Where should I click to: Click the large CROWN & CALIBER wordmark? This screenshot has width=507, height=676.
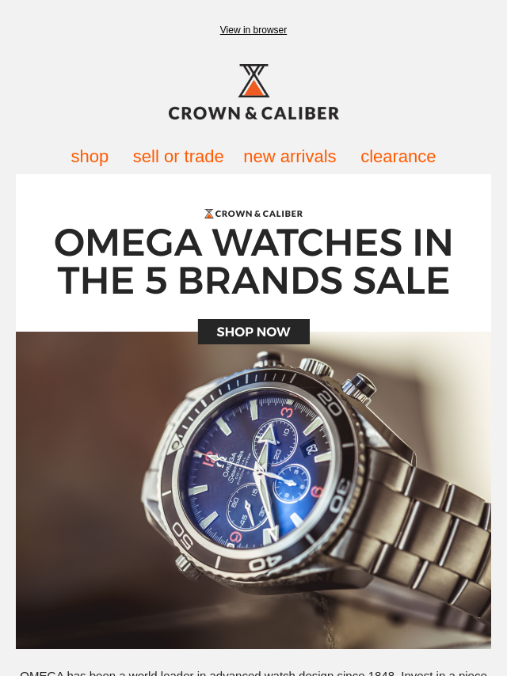click(x=253, y=113)
